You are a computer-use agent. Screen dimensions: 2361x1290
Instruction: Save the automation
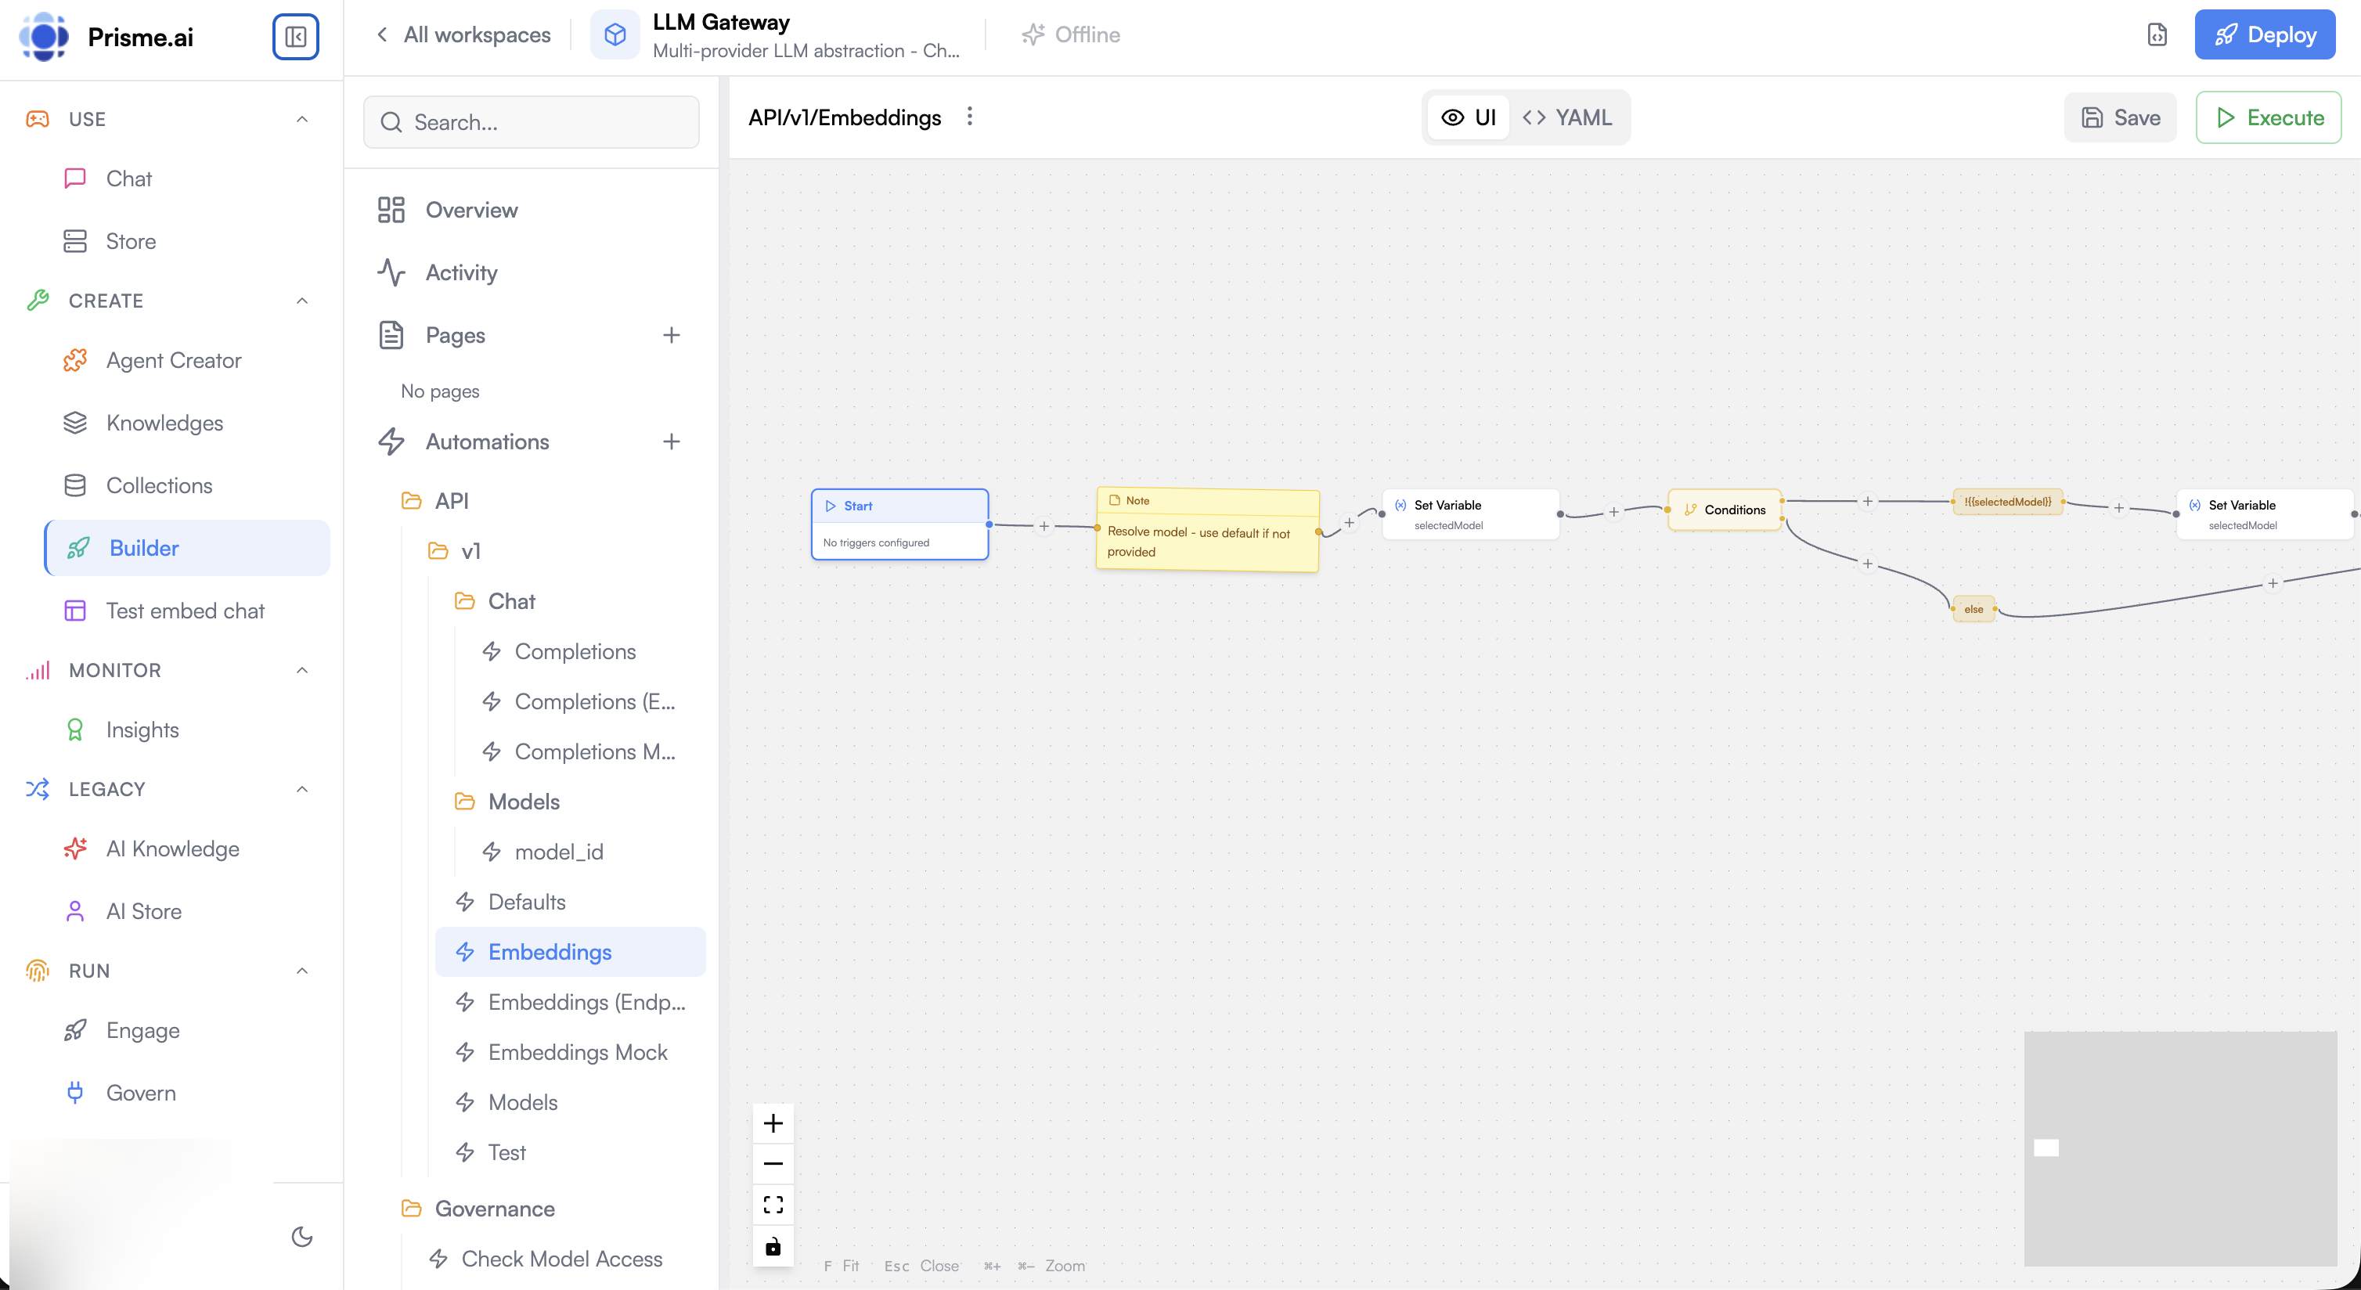pos(2120,117)
